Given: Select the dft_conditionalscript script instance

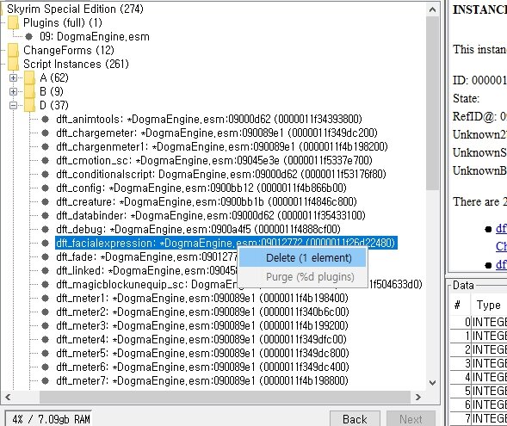Looking at the screenshot, I should [221, 174].
